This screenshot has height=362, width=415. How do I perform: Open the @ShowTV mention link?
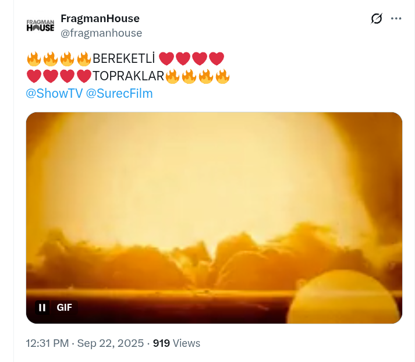tap(54, 94)
